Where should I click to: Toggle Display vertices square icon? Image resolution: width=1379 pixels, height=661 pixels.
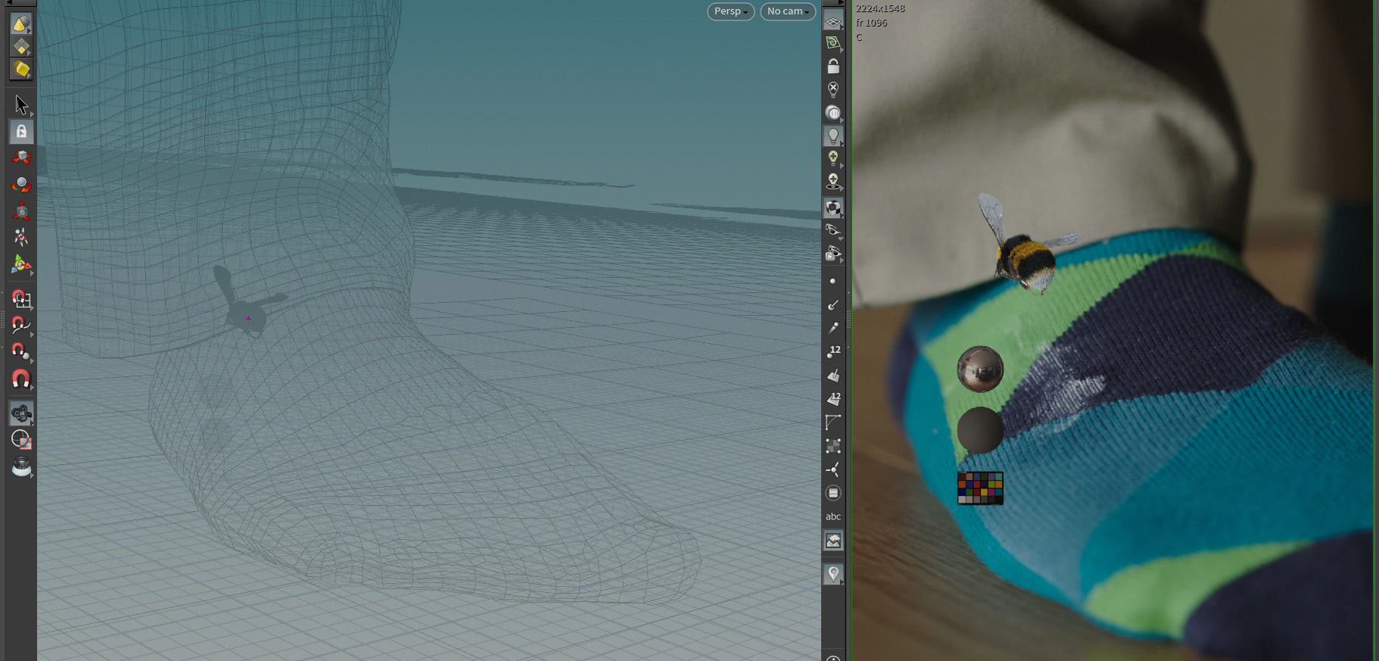tap(833, 446)
